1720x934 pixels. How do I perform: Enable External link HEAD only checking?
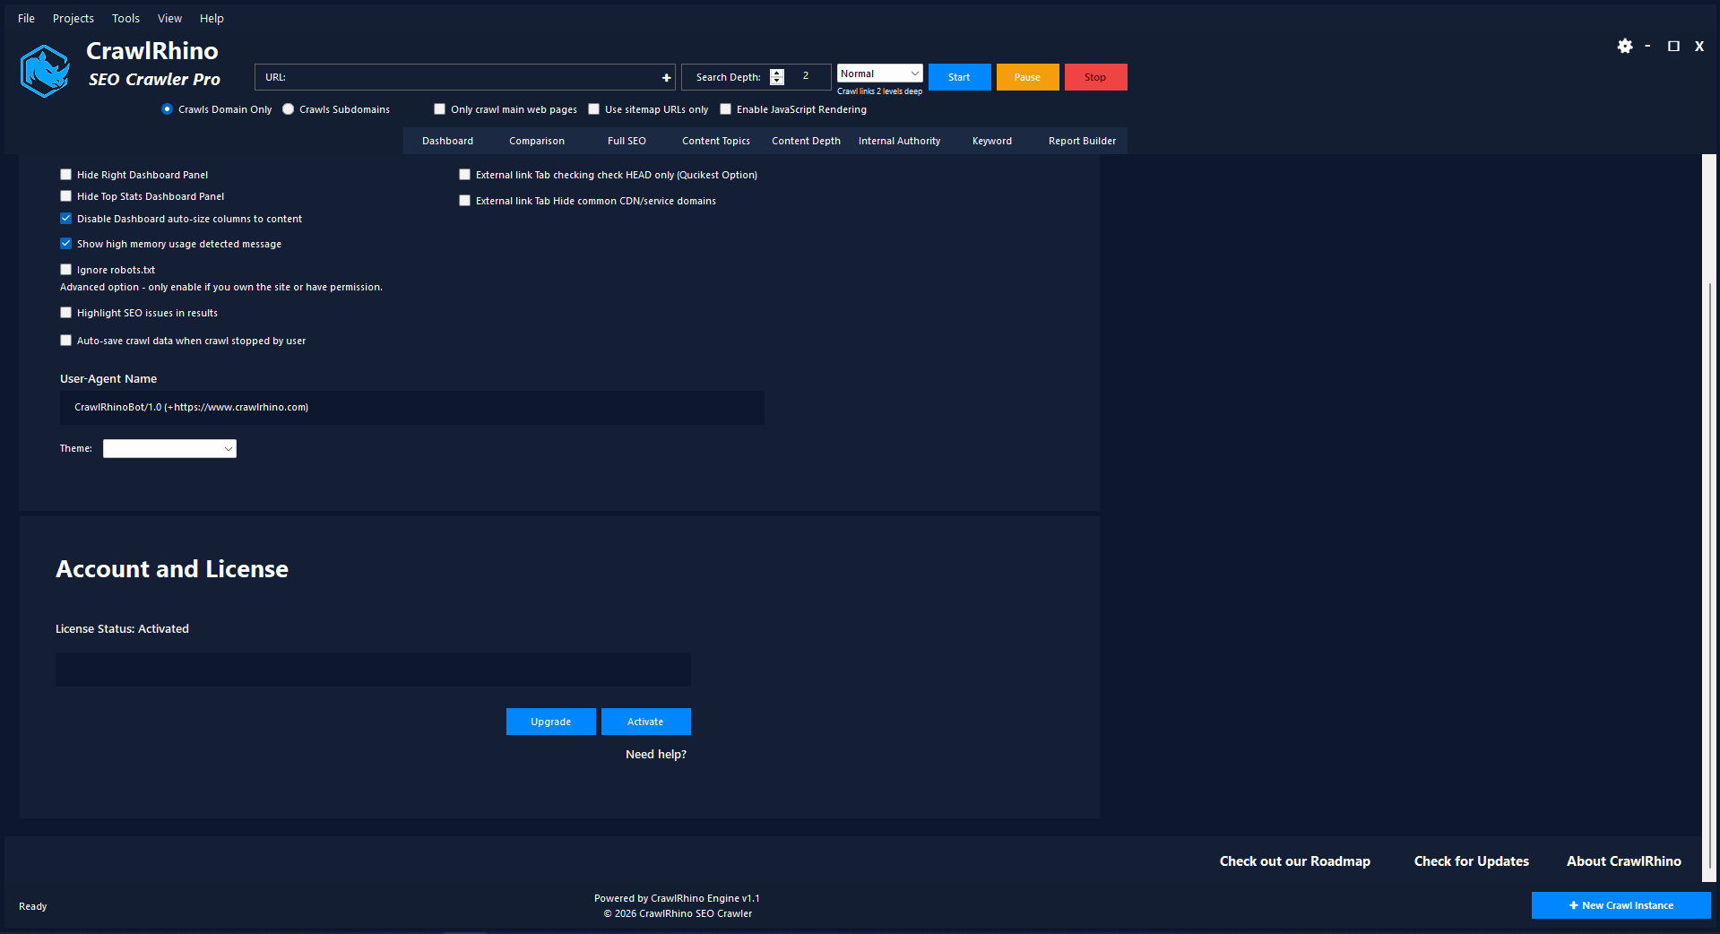464,175
